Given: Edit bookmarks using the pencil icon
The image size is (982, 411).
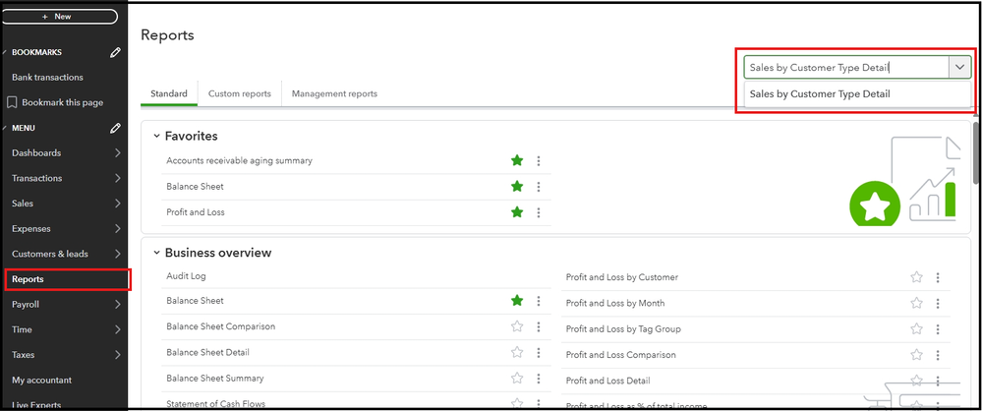Looking at the screenshot, I should coord(116,52).
